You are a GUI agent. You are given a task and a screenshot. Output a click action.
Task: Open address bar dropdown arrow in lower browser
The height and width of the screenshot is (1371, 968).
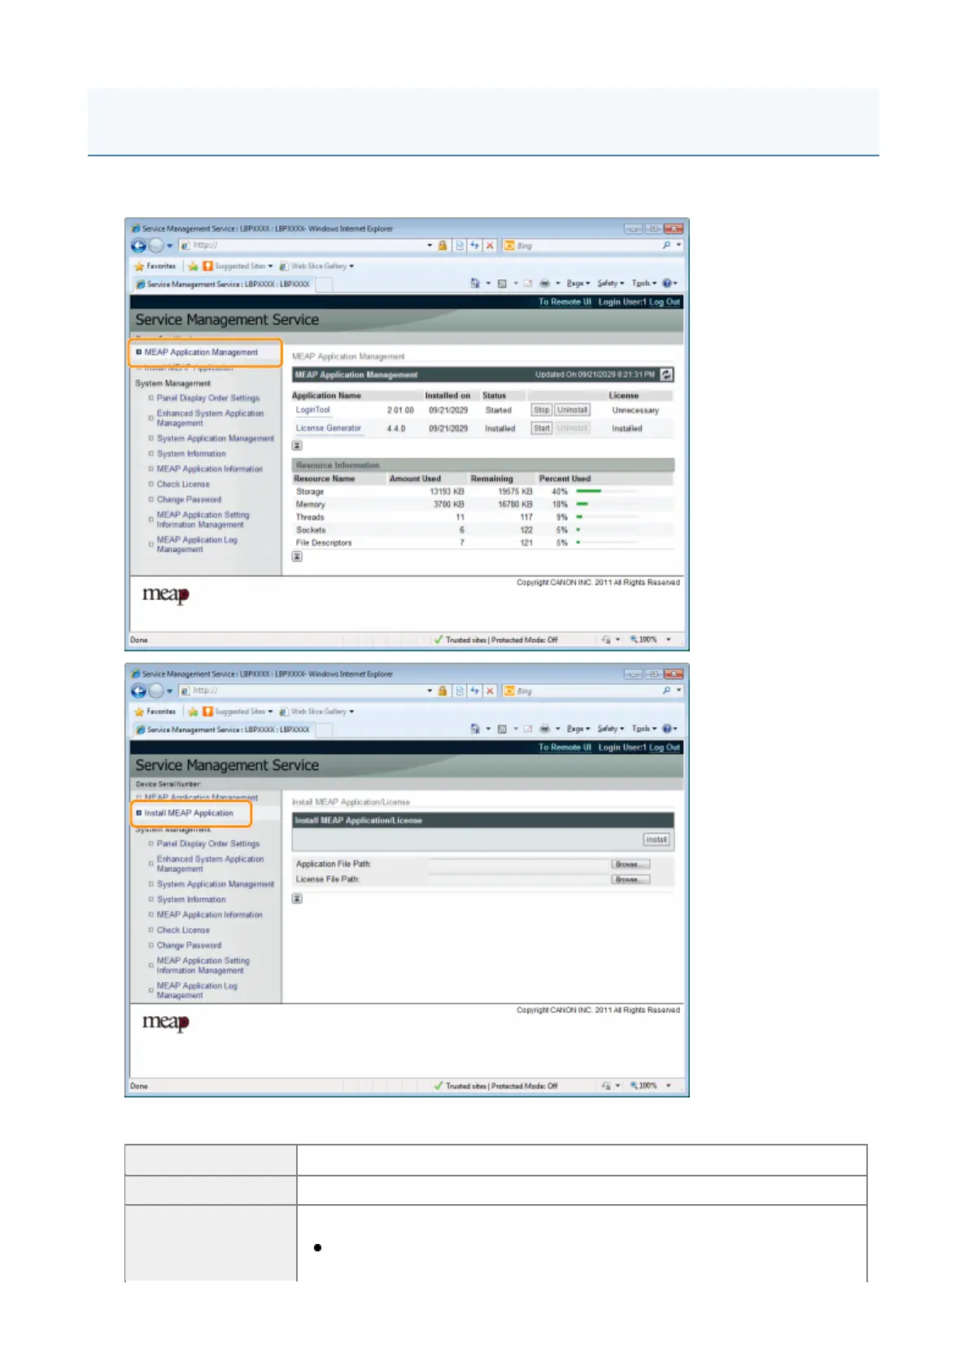pyautogui.click(x=429, y=691)
